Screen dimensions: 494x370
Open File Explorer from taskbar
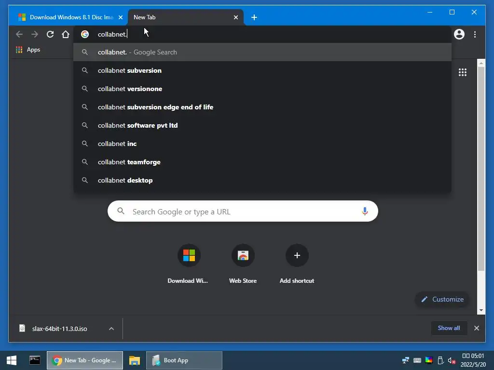click(x=135, y=360)
